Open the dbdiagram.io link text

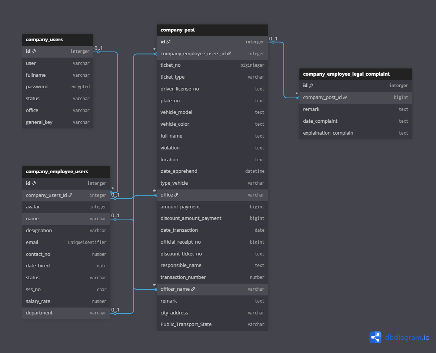[x=407, y=337]
